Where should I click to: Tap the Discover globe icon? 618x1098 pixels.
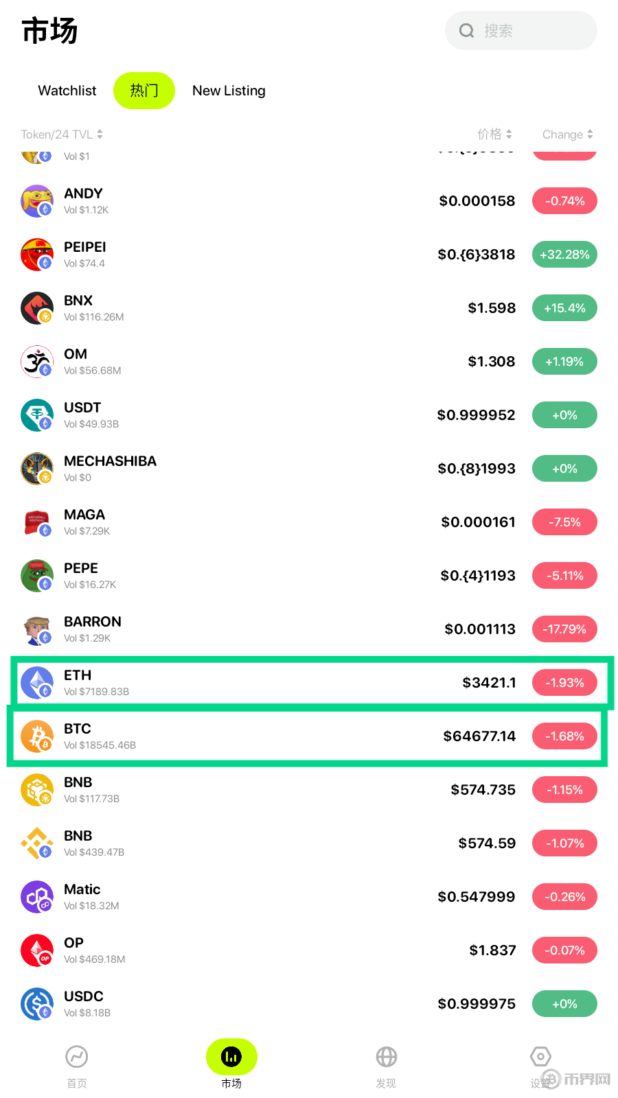click(x=386, y=1058)
